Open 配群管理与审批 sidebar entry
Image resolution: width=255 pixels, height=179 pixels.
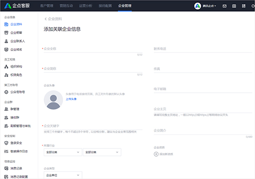[x=21, y=126]
